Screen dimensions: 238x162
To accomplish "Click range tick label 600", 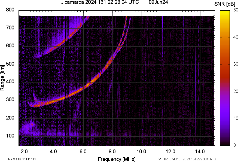I will click(10, 45).
